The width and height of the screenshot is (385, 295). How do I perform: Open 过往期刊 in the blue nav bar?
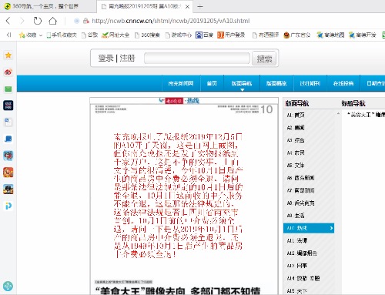tap(310, 83)
